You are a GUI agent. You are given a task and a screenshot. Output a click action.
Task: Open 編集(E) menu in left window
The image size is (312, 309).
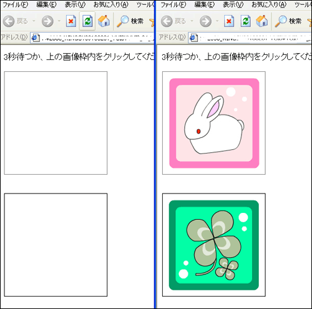pyautogui.click(x=46, y=4)
